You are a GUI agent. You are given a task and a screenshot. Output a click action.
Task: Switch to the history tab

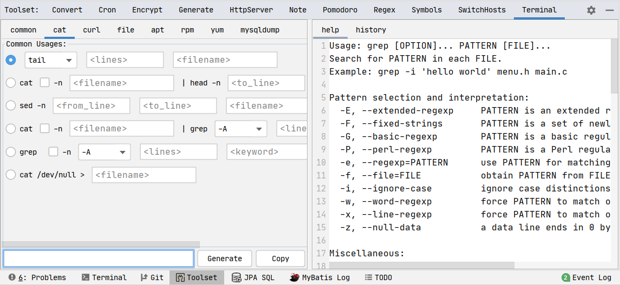click(371, 30)
